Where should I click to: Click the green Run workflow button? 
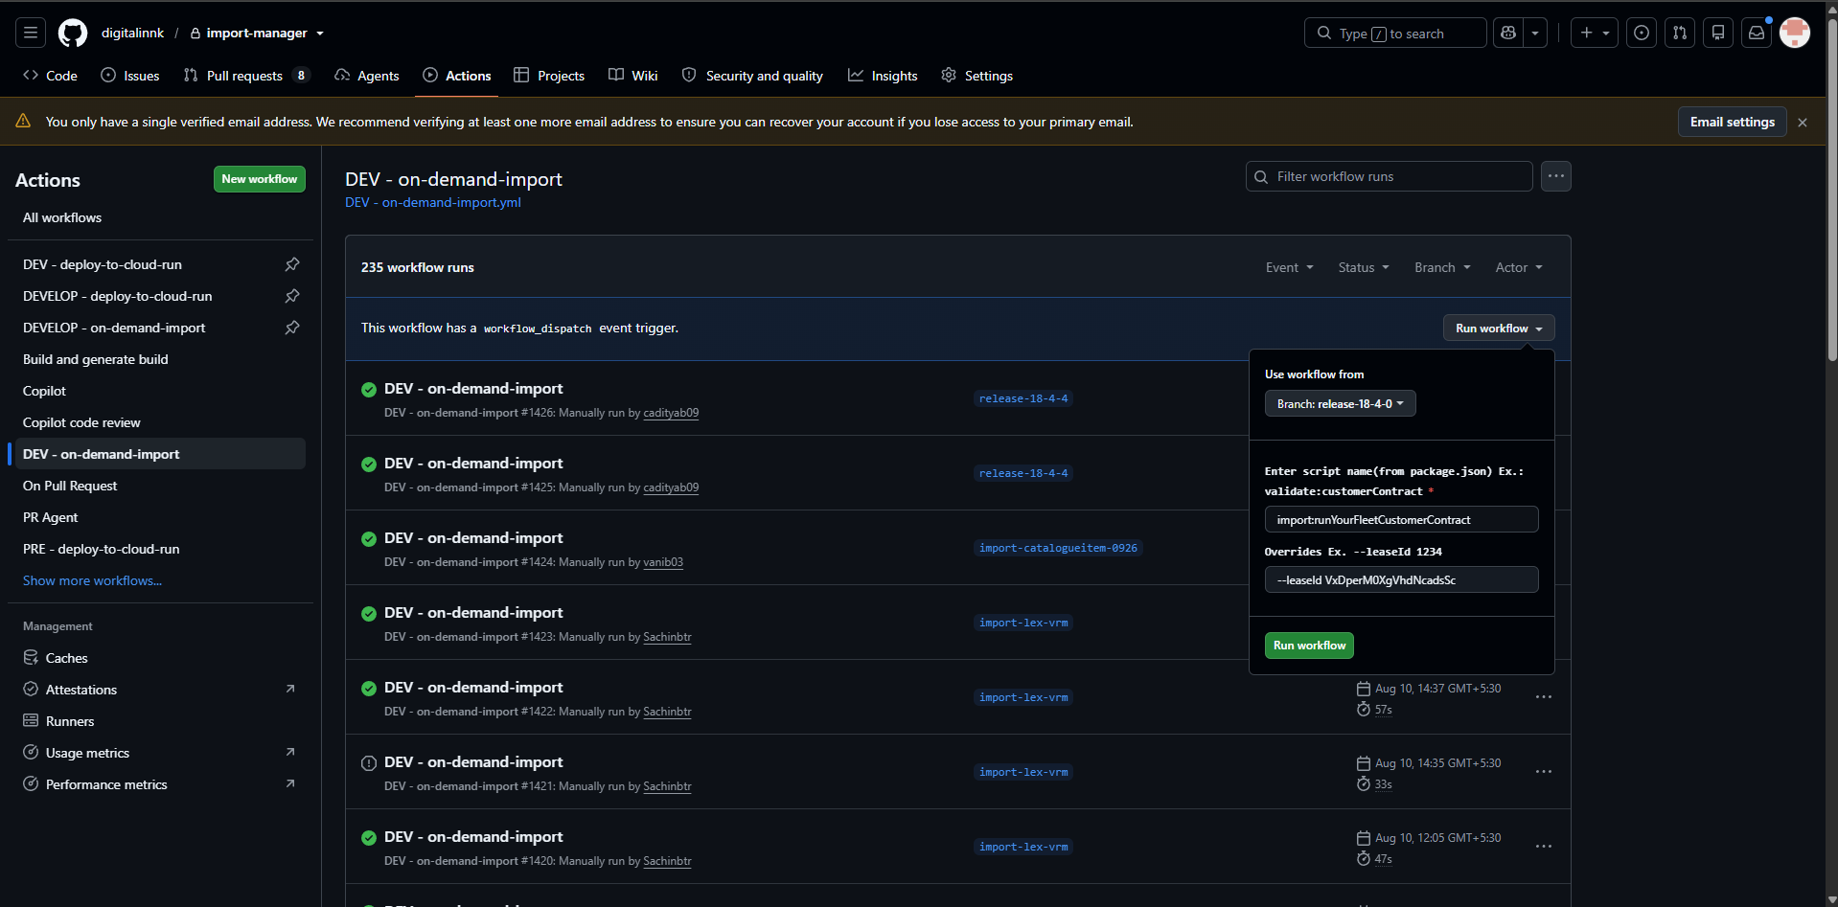click(x=1309, y=646)
